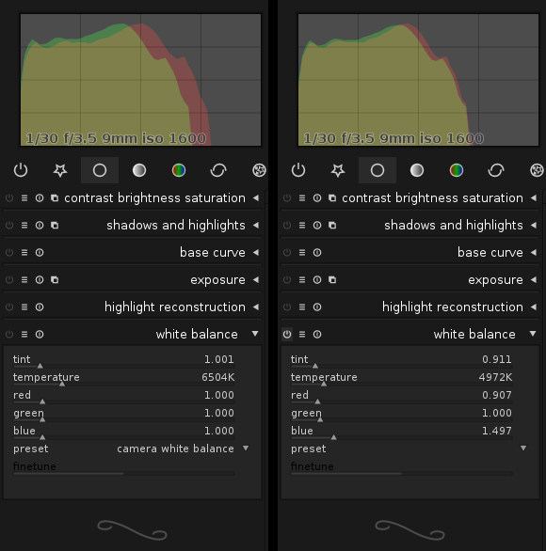Expand shadows and highlights module in left panel

point(256,225)
